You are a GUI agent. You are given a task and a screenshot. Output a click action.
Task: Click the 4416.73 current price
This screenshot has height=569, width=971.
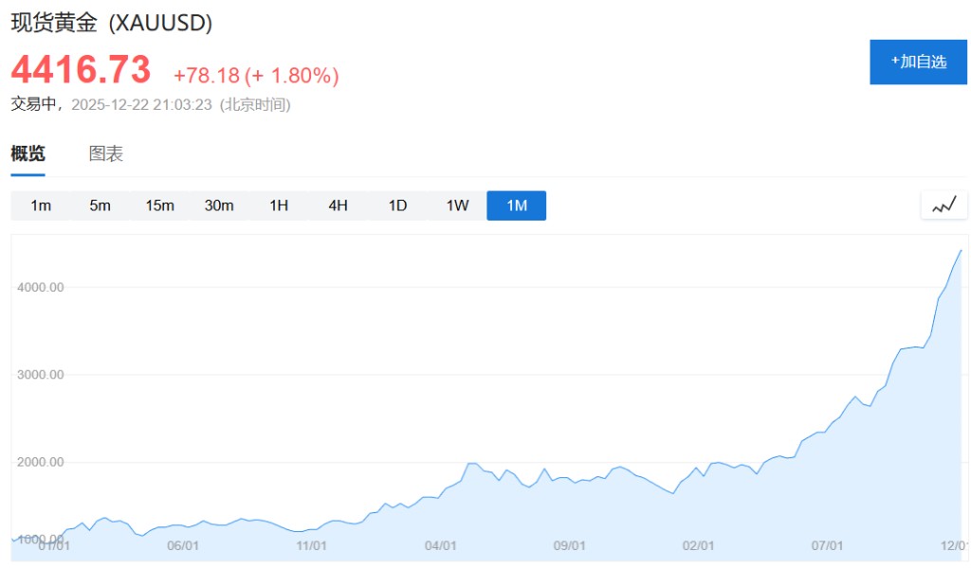pyautogui.click(x=81, y=70)
